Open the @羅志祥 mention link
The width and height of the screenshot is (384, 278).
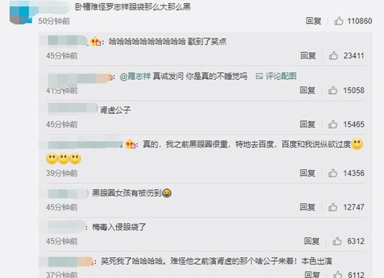click(135, 76)
